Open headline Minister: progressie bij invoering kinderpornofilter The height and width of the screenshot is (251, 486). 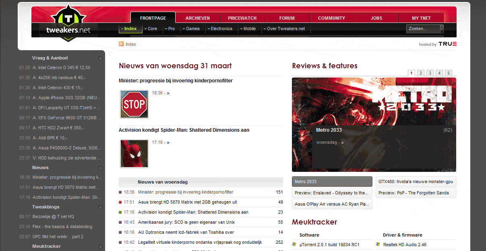pyautogui.click(x=176, y=81)
